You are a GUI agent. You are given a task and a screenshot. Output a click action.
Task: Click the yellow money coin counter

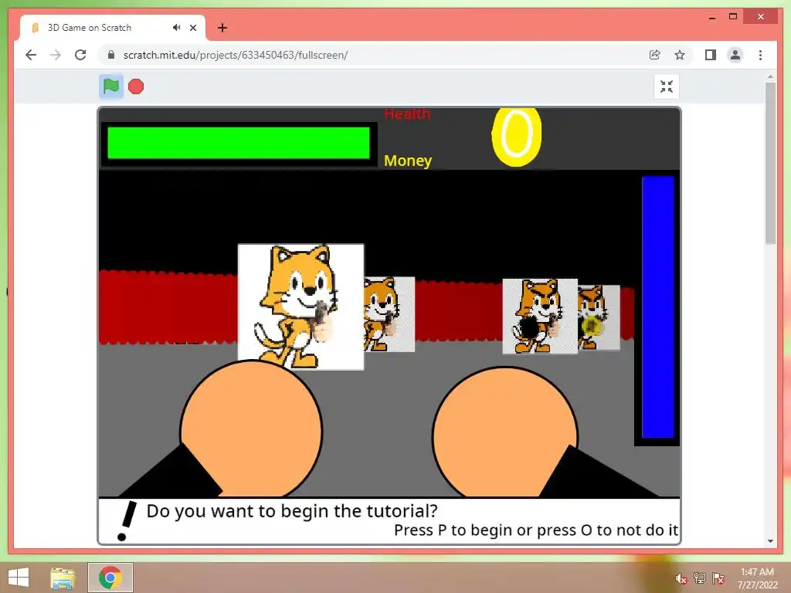(517, 136)
